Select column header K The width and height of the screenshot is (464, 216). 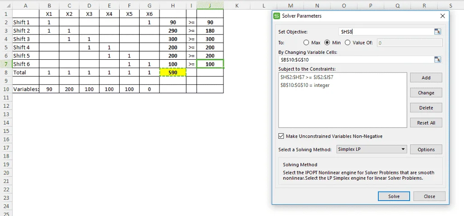click(237, 5)
